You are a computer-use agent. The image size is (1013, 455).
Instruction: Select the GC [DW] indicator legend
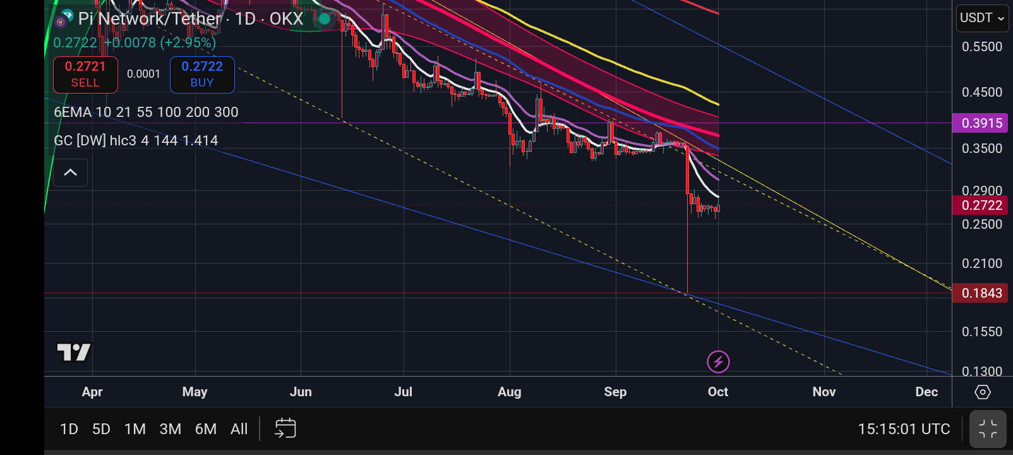click(136, 140)
